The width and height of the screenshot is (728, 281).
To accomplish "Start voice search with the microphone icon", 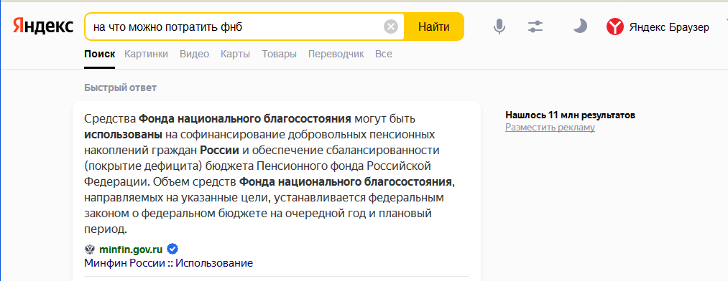I will 499,27.
